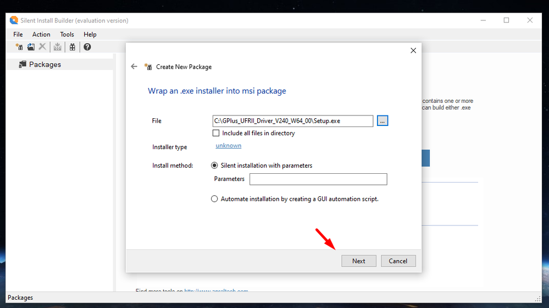This screenshot has width=549, height=308.
Task: Open the Action menu
Action: coord(41,34)
